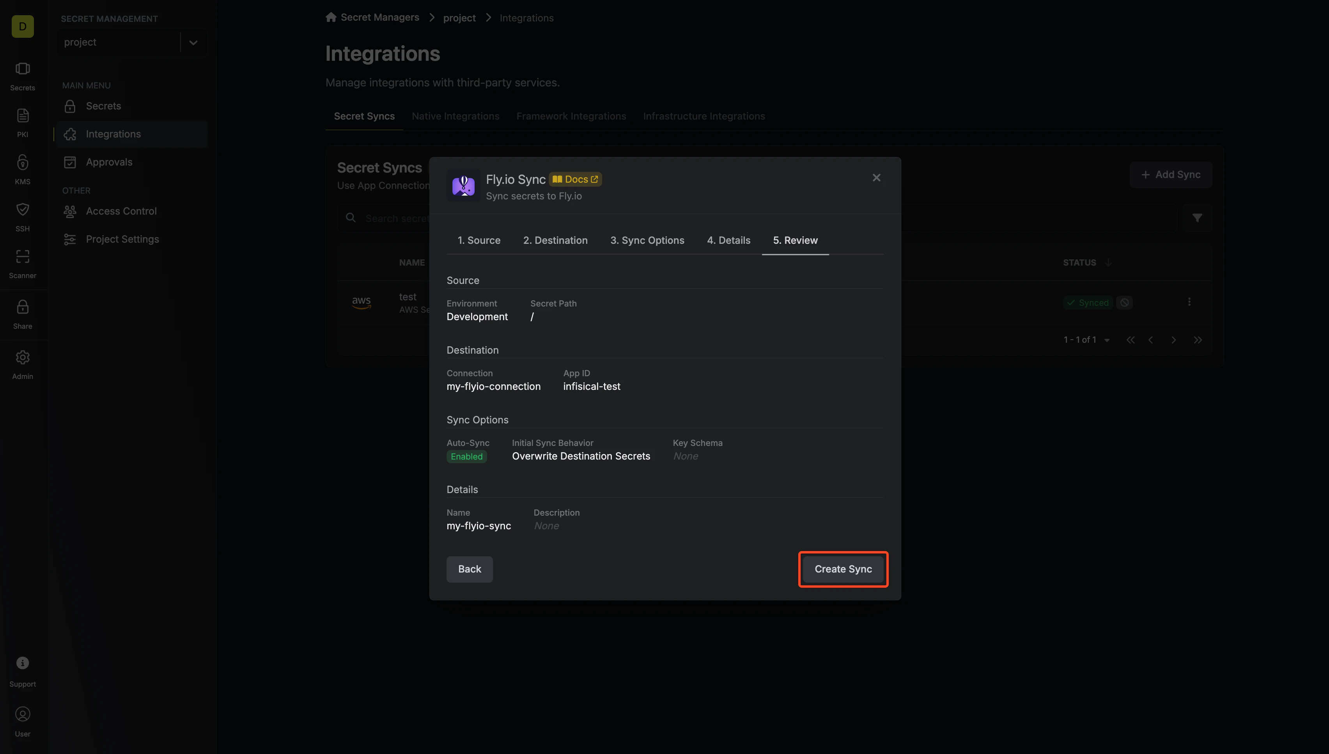Click the NAME column header
1329x754 pixels.
pos(412,262)
